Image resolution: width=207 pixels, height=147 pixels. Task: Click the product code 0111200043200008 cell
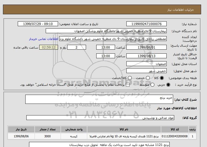[175, 136]
